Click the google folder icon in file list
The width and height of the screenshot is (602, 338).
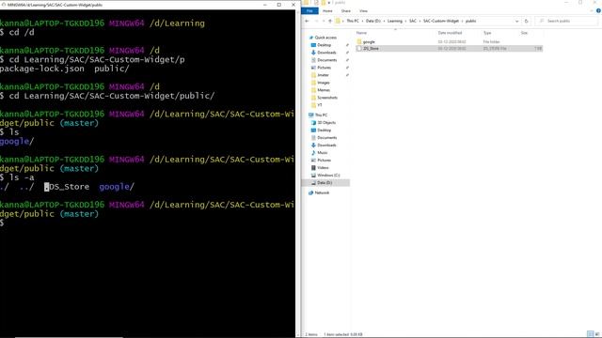coord(359,41)
